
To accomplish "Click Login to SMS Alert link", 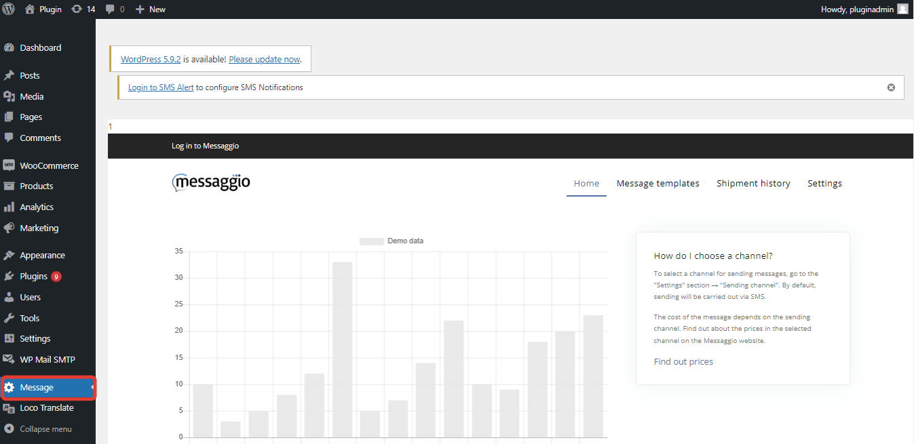I will click(x=161, y=87).
